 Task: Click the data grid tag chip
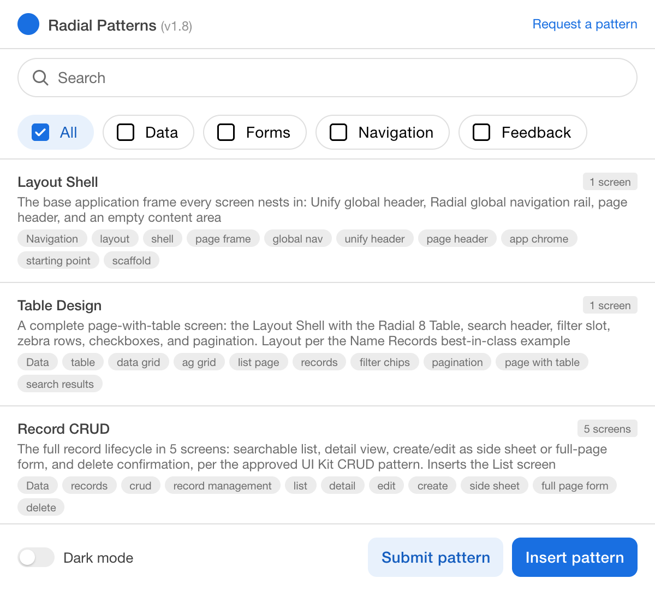[x=139, y=362]
